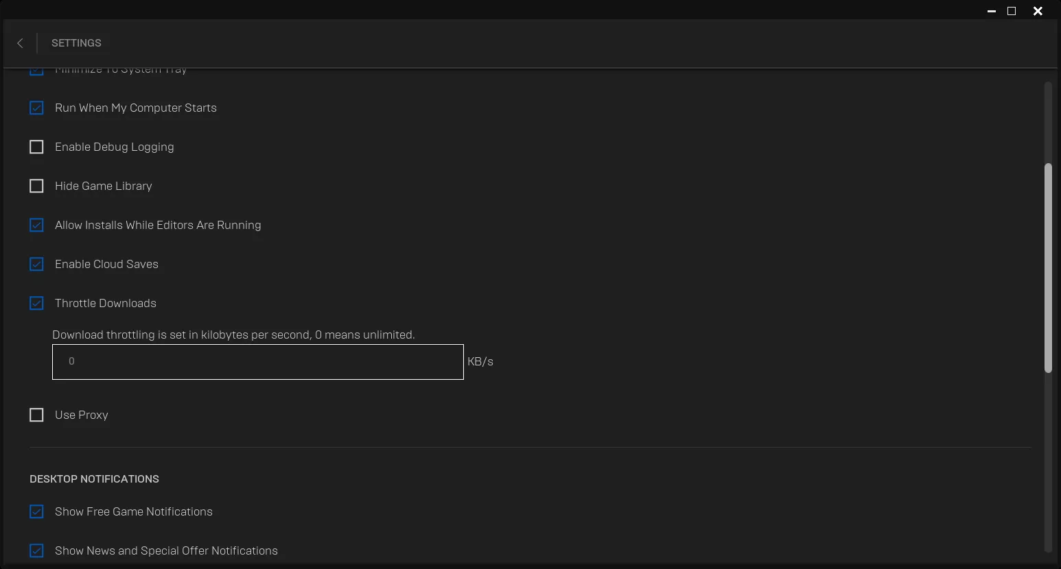Uncheck Allow Installs While Editors Are Running
The image size is (1061, 569).
click(36, 225)
